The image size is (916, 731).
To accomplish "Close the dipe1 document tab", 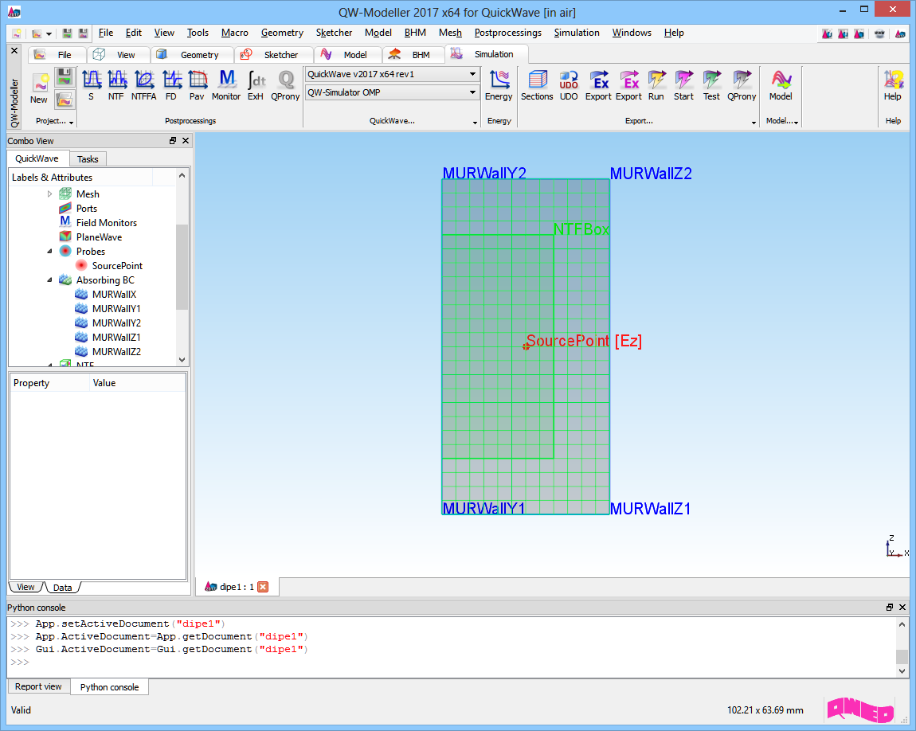I will 264,587.
